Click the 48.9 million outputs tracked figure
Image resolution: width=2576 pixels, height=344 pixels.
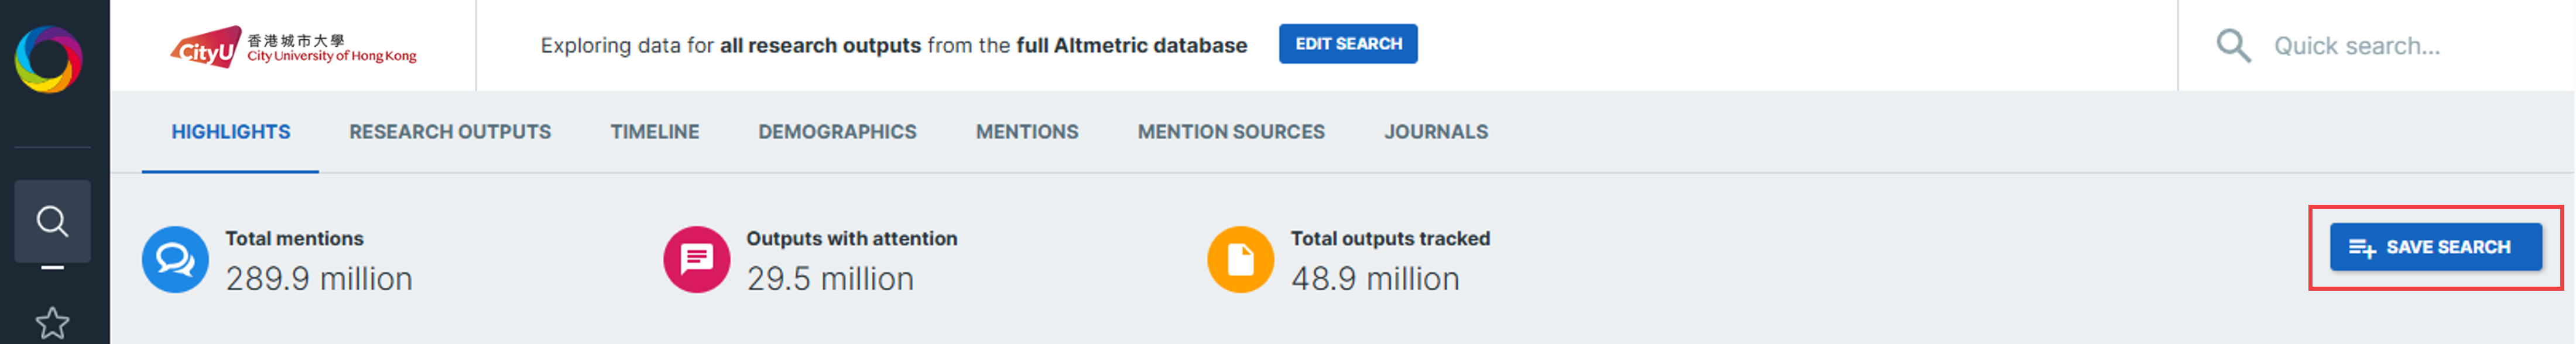tap(1374, 279)
